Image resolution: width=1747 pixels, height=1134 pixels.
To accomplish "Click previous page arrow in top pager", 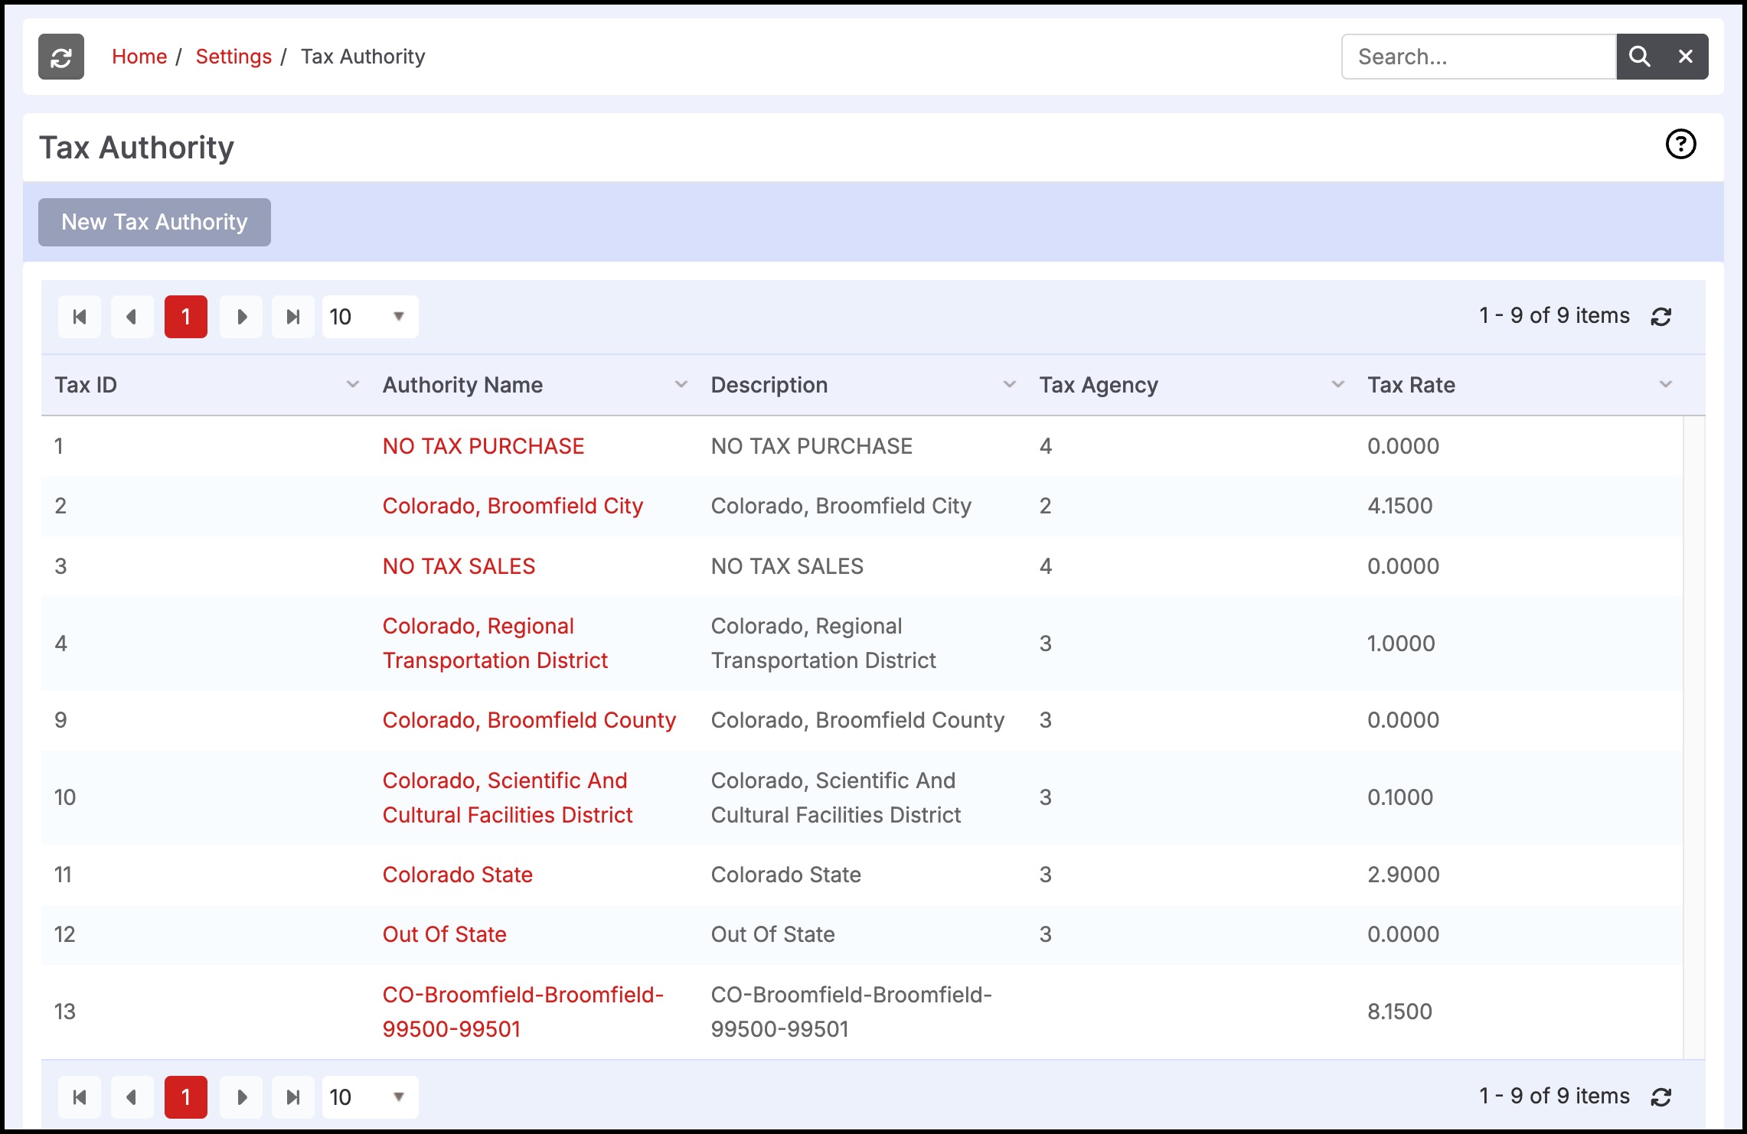I will point(132,317).
